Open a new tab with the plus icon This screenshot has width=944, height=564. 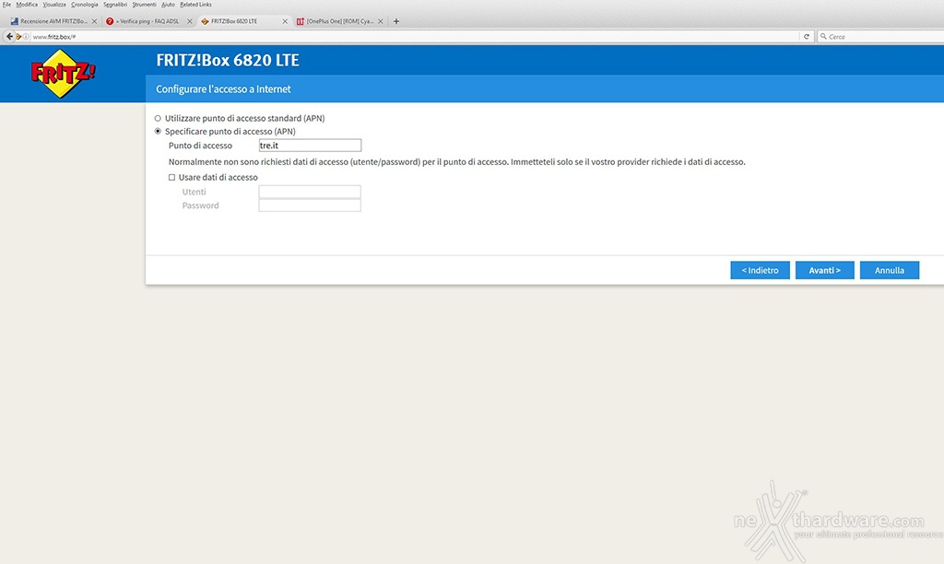click(396, 21)
